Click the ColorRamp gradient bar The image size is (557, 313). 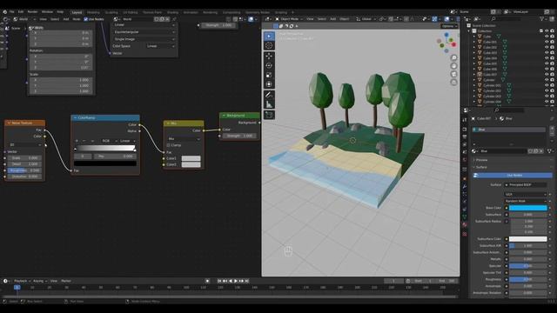pyautogui.click(x=105, y=148)
